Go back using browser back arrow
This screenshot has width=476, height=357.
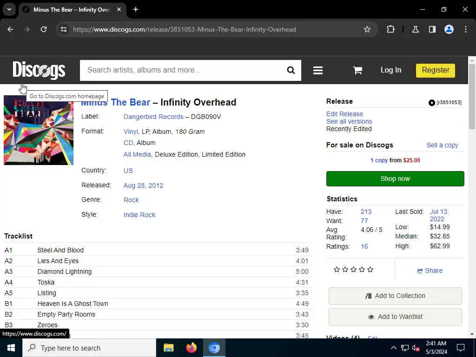(10, 29)
